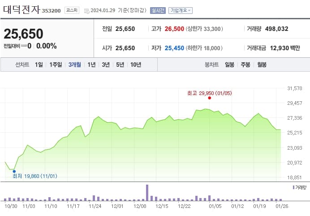Viewport: 310px width, 216px height.
Task: Switch chart range to 3년
Action: tap(106, 65)
